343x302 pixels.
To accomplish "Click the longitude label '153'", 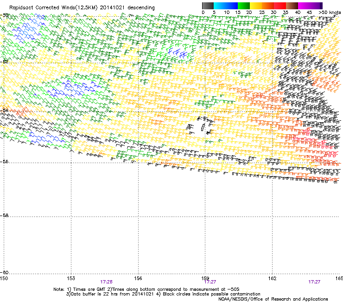I will pos(71,278).
